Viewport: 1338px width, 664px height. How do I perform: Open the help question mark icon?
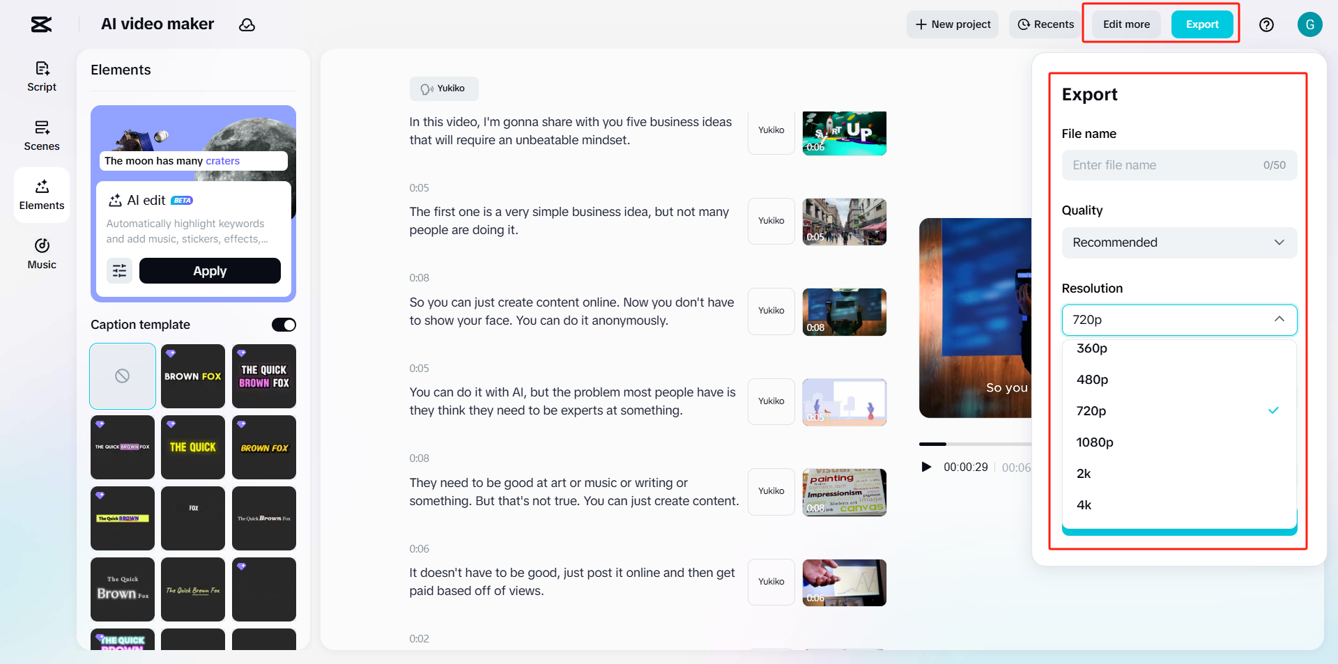(x=1266, y=25)
